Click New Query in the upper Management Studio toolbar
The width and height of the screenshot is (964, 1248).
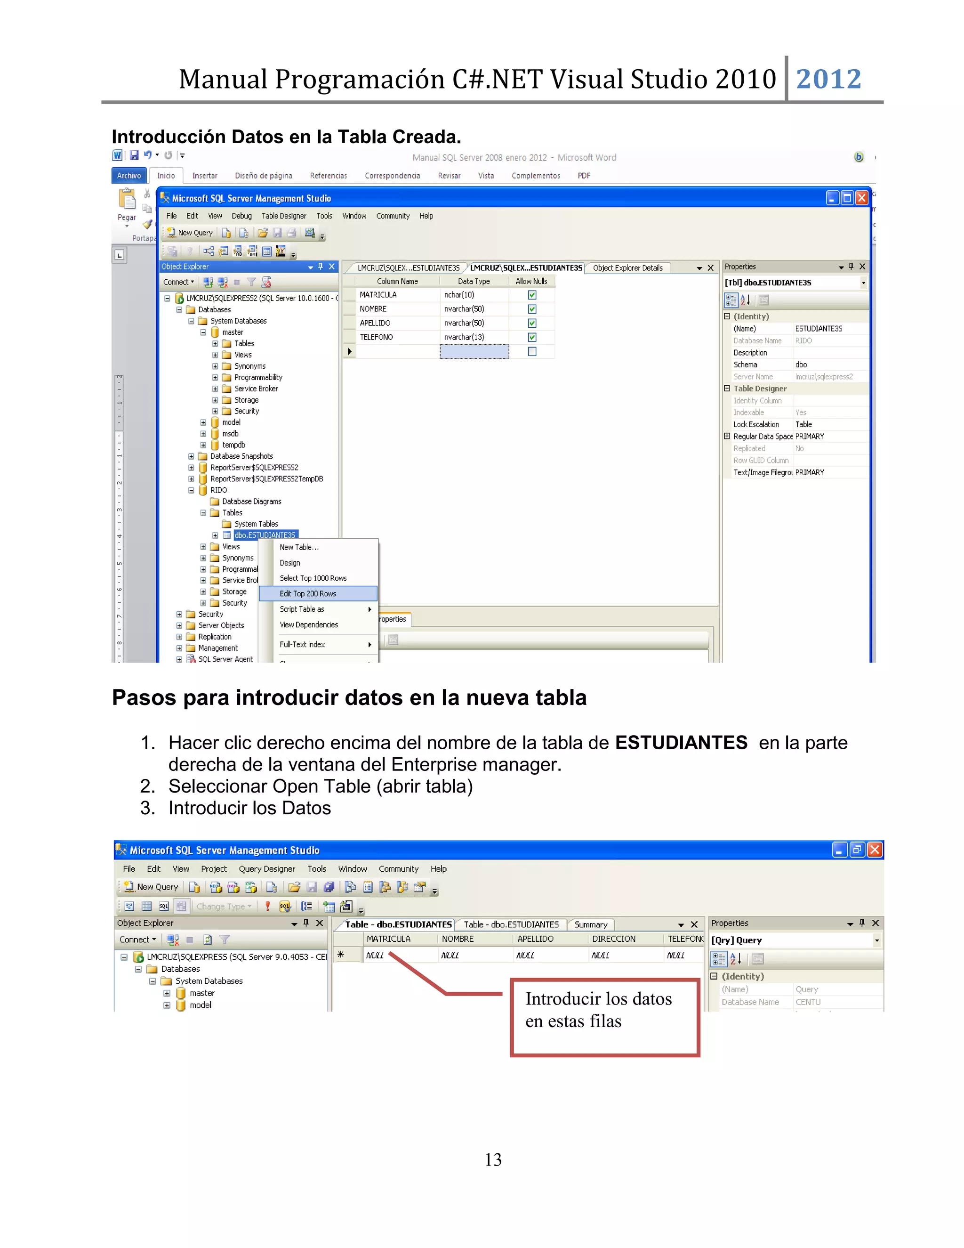(x=190, y=233)
